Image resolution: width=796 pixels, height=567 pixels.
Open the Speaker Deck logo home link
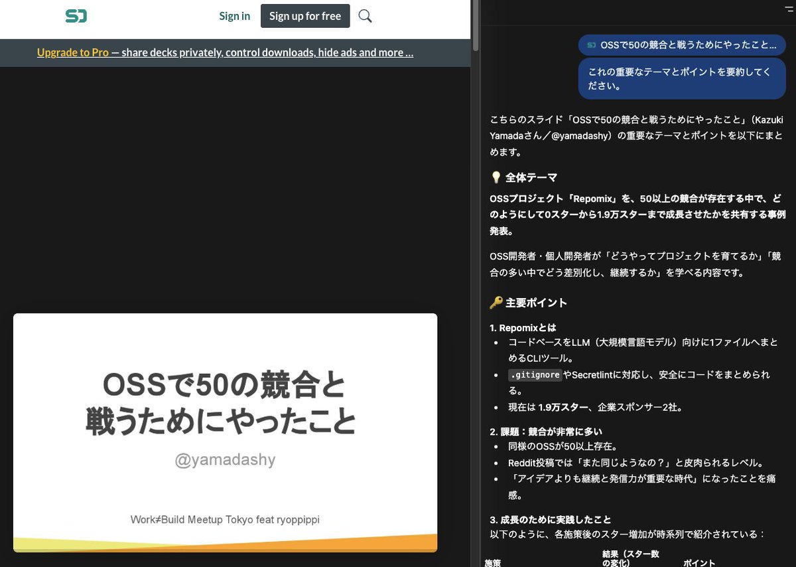coord(76,16)
